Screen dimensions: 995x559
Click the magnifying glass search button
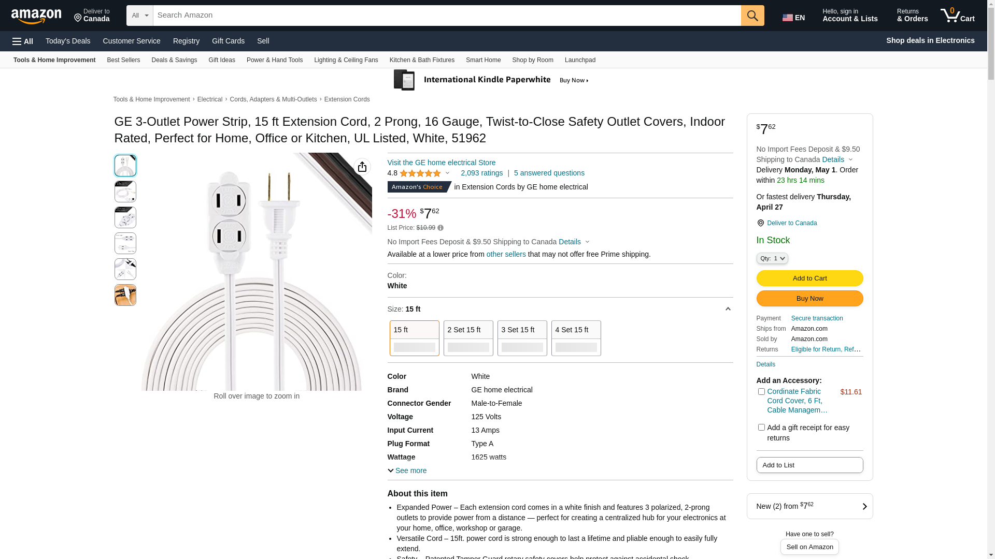[752, 16]
